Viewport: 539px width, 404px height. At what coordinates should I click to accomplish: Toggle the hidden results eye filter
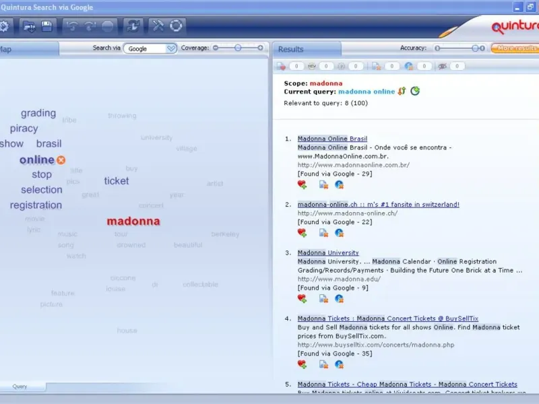tap(442, 66)
